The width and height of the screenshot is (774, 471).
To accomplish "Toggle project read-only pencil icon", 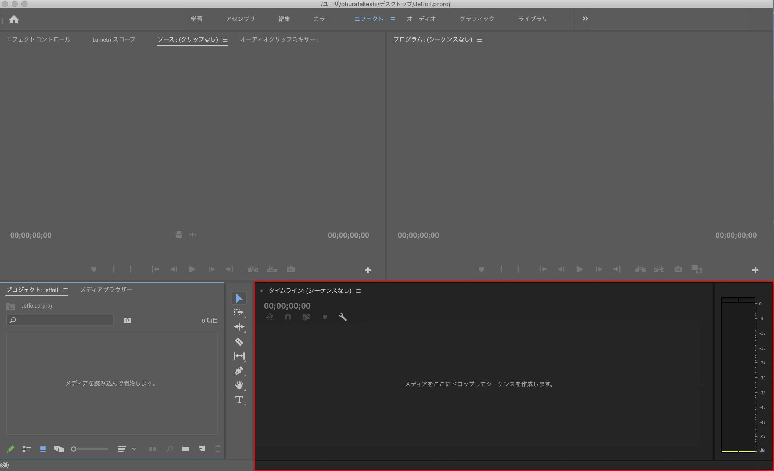I will (x=10, y=449).
